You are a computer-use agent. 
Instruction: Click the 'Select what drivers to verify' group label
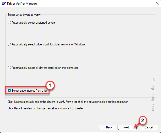click(x=25, y=15)
